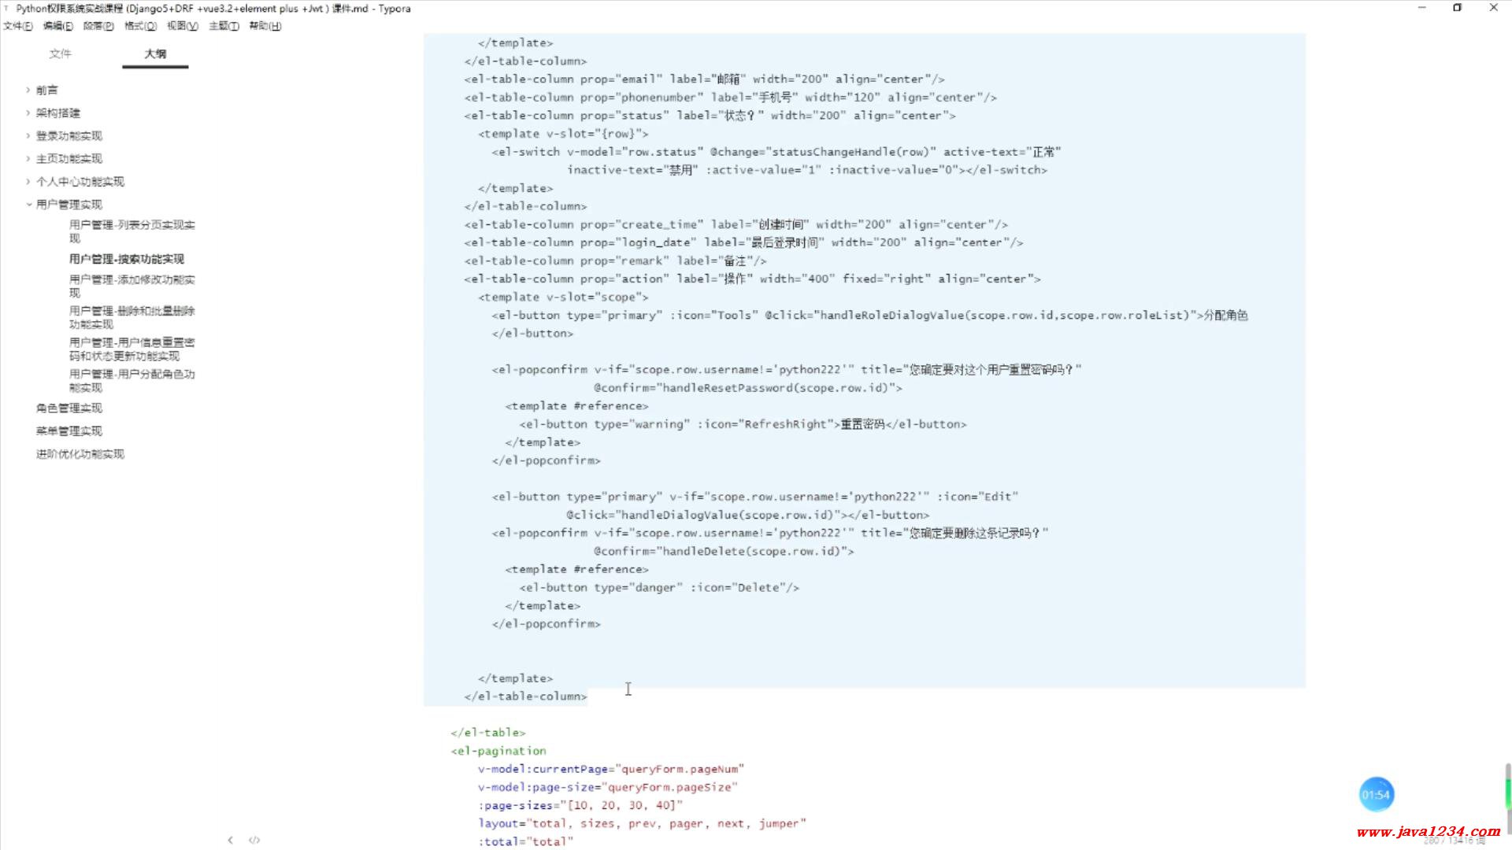Expand the 登录功能实现 section chevron

28,135
